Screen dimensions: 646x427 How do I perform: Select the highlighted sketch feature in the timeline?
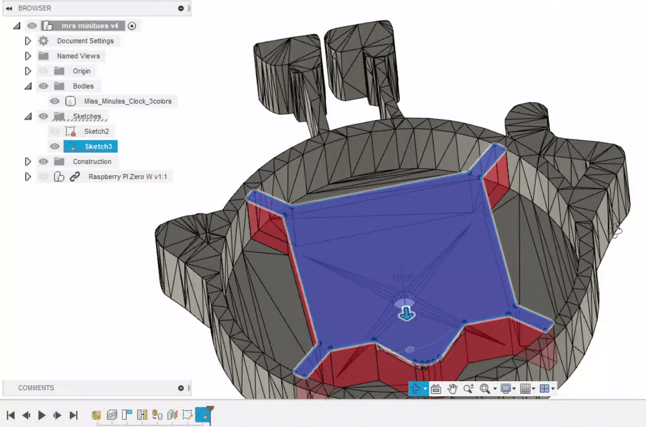tap(202, 414)
